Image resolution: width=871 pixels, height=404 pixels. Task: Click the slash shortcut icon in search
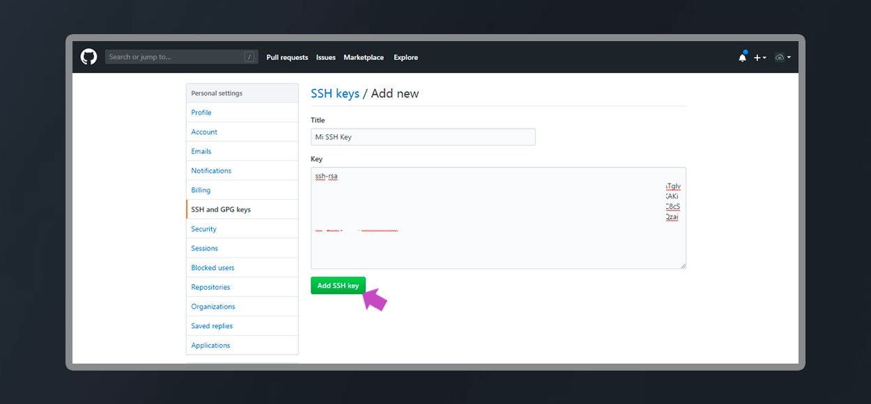249,57
